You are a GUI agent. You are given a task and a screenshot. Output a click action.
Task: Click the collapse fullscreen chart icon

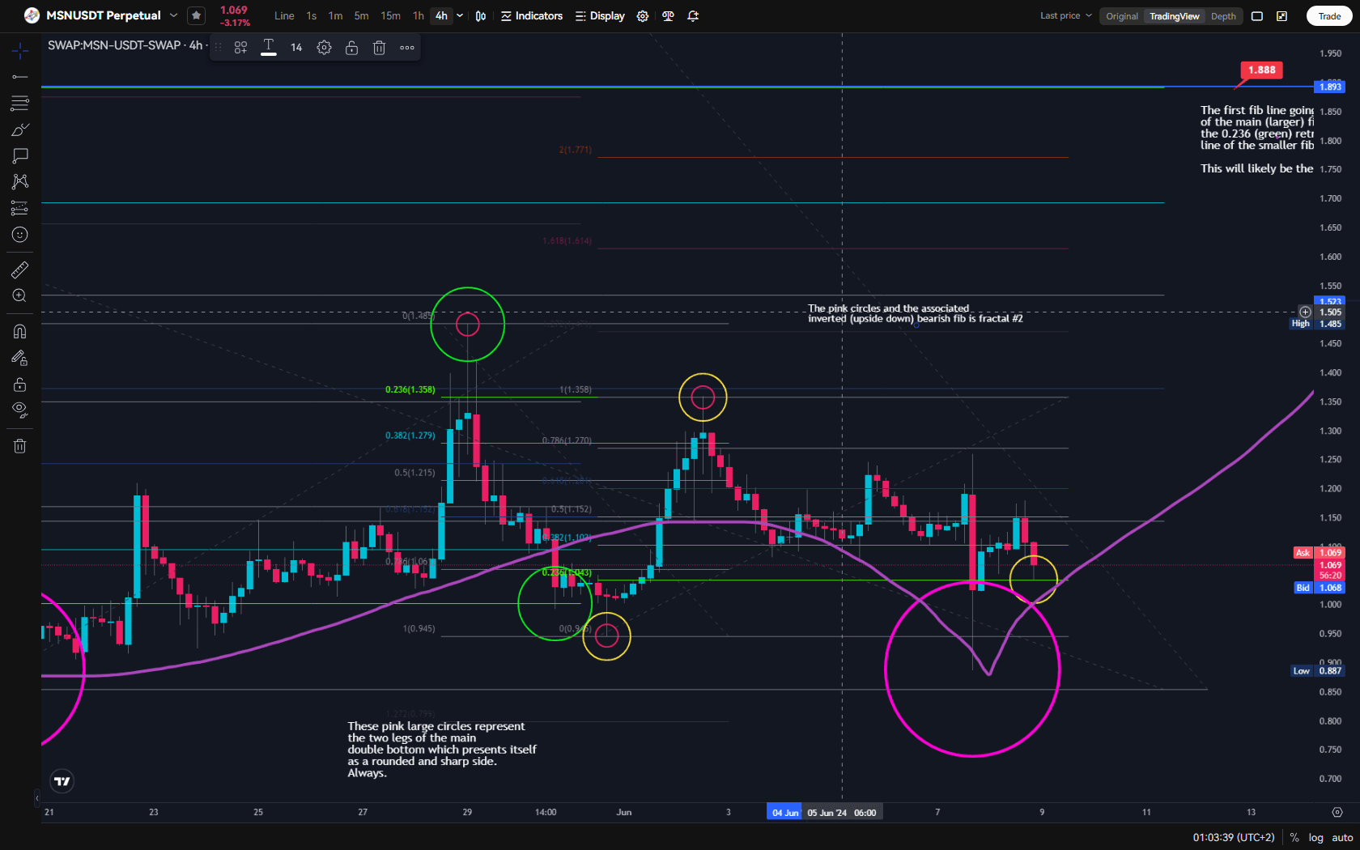pos(1282,16)
